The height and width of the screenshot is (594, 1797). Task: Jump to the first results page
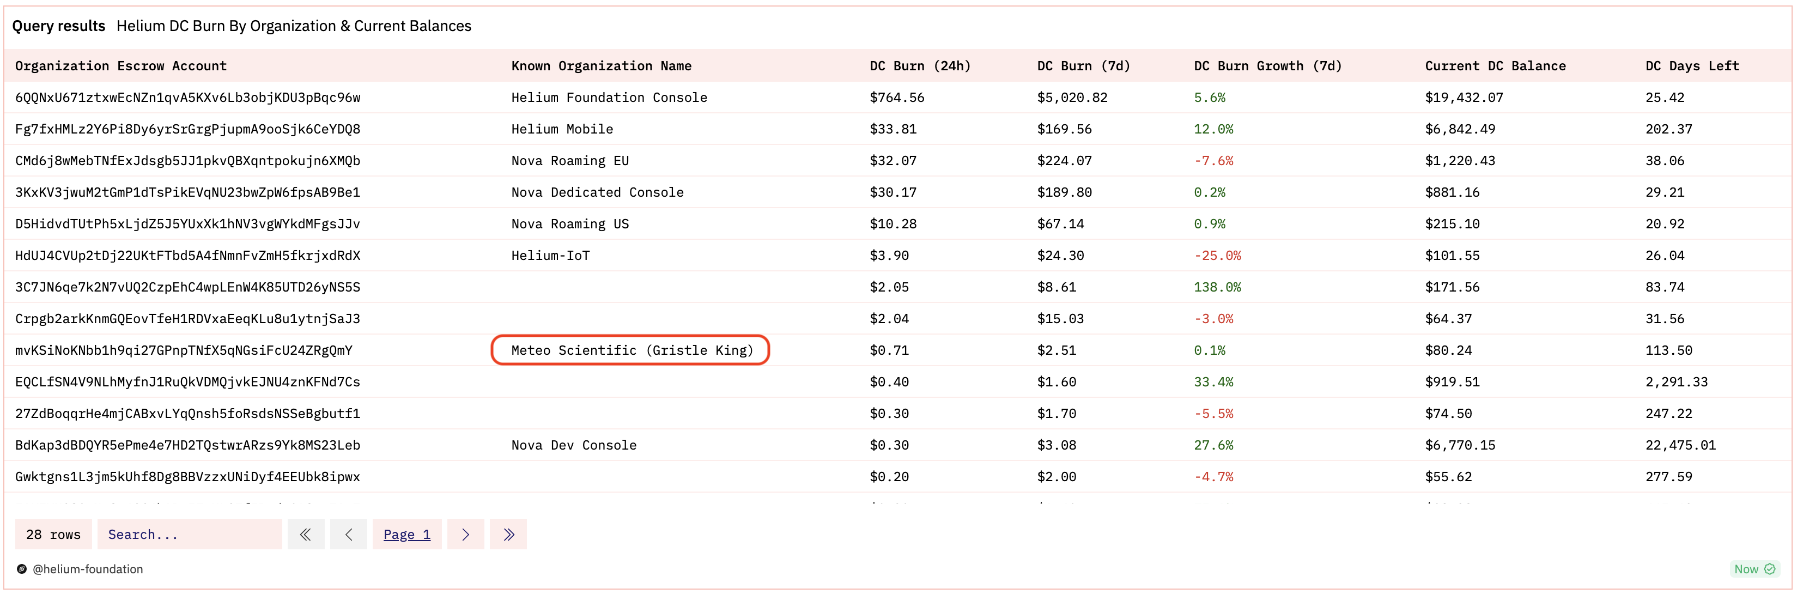pos(306,535)
